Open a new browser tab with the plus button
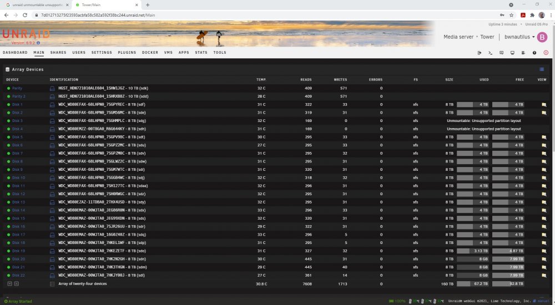Image resolution: width=555 pixels, height=305 pixels. (x=148, y=5)
